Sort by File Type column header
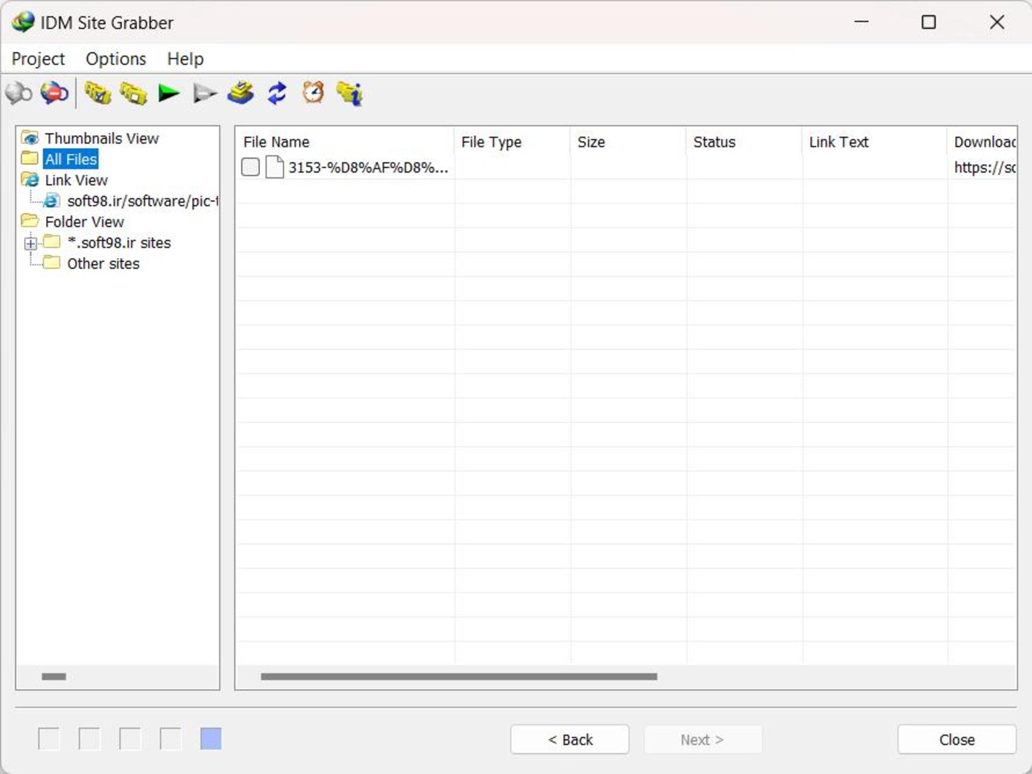 coord(512,142)
